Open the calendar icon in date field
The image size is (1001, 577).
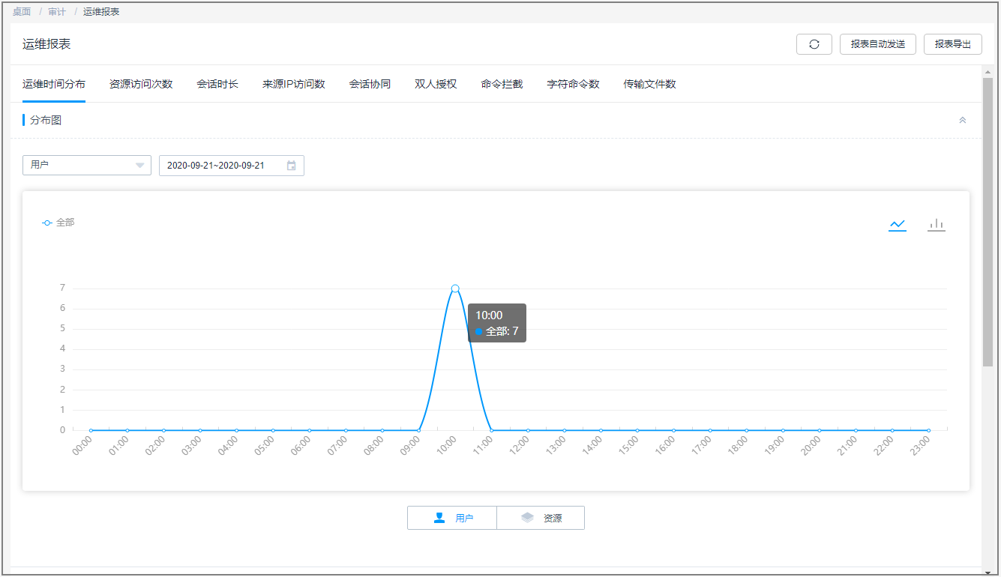292,166
